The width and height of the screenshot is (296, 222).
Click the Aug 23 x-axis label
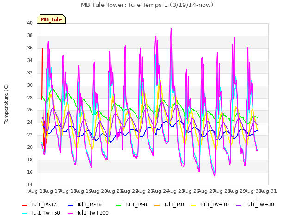click(x=145, y=191)
